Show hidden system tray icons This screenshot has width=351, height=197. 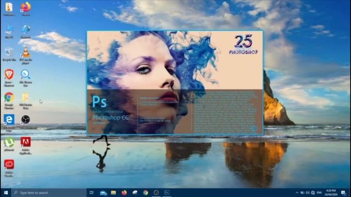pyautogui.click(x=297, y=193)
